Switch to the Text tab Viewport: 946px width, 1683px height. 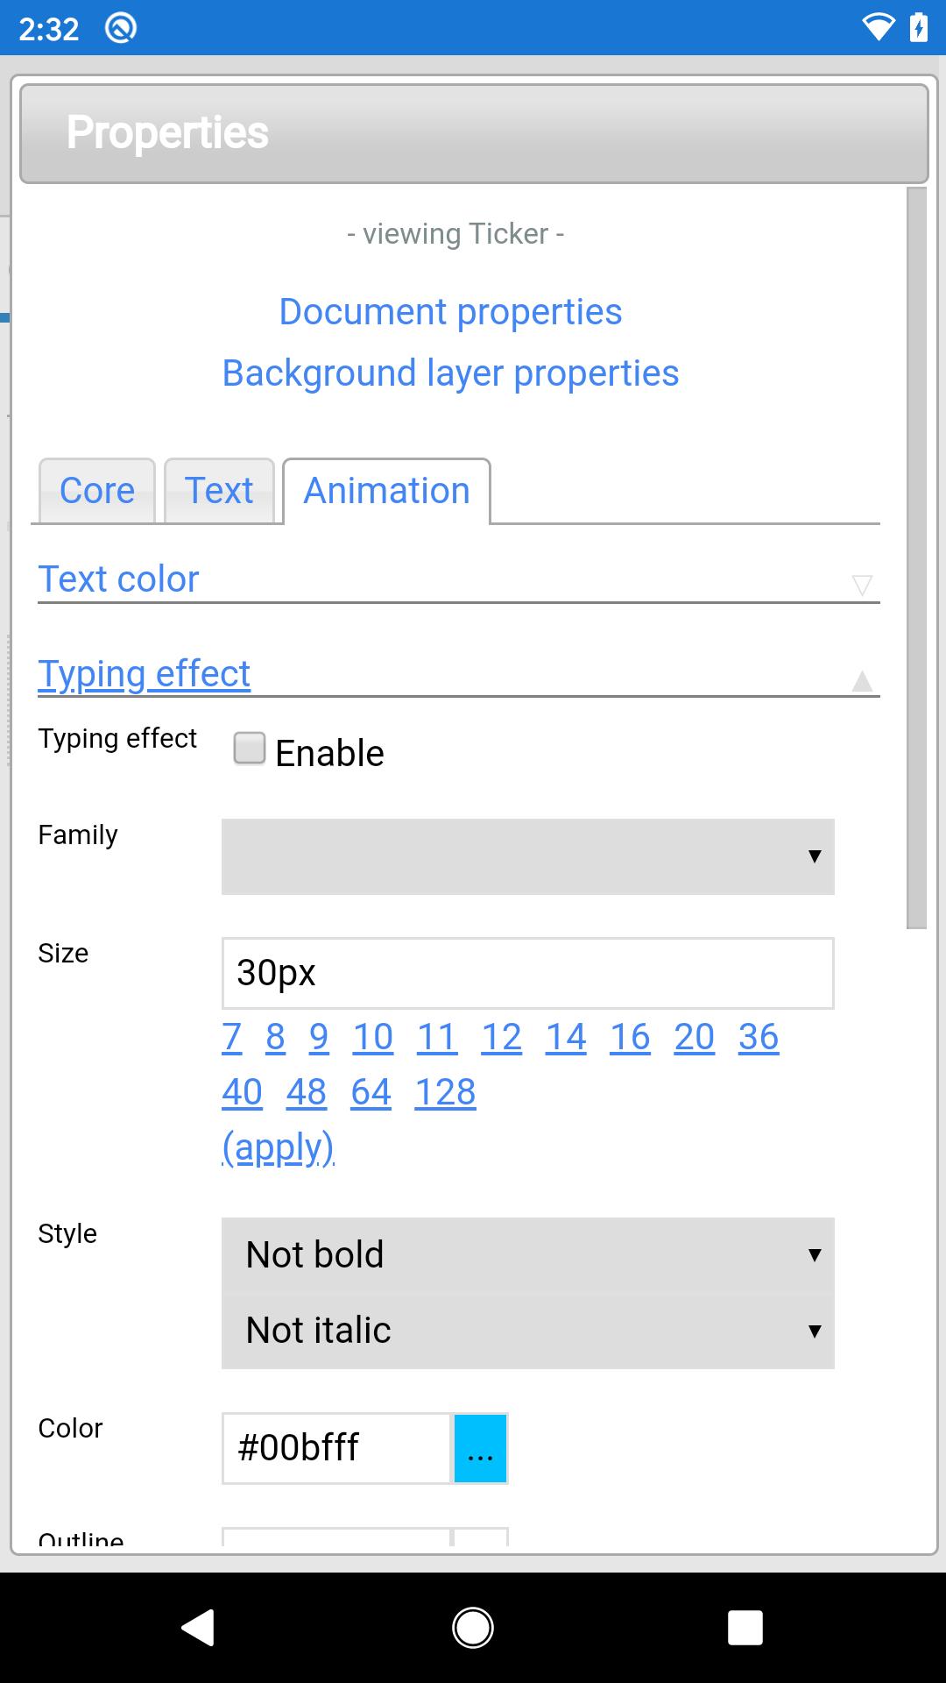[219, 491]
